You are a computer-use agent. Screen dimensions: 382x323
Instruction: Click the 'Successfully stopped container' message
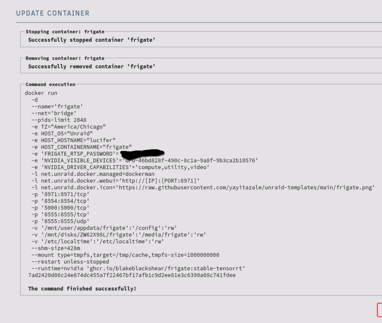point(92,40)
